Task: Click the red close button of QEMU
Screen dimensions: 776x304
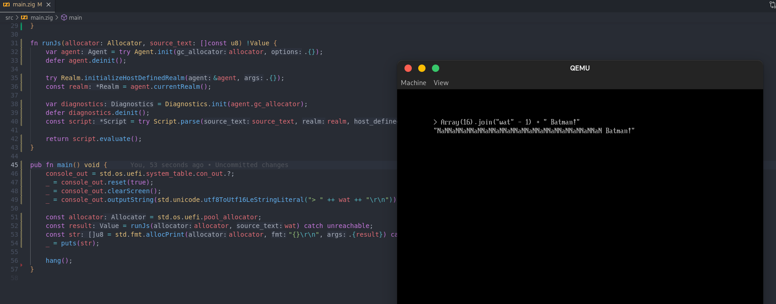Action: [408, 68]
